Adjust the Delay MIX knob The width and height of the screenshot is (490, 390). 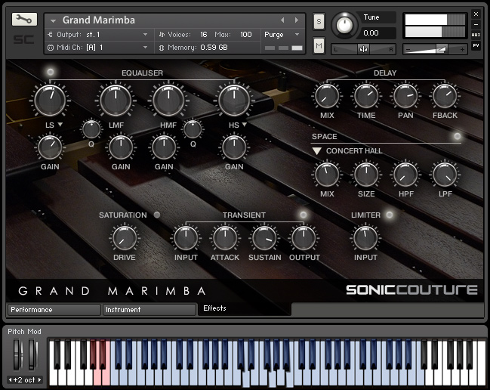point(327,96)
